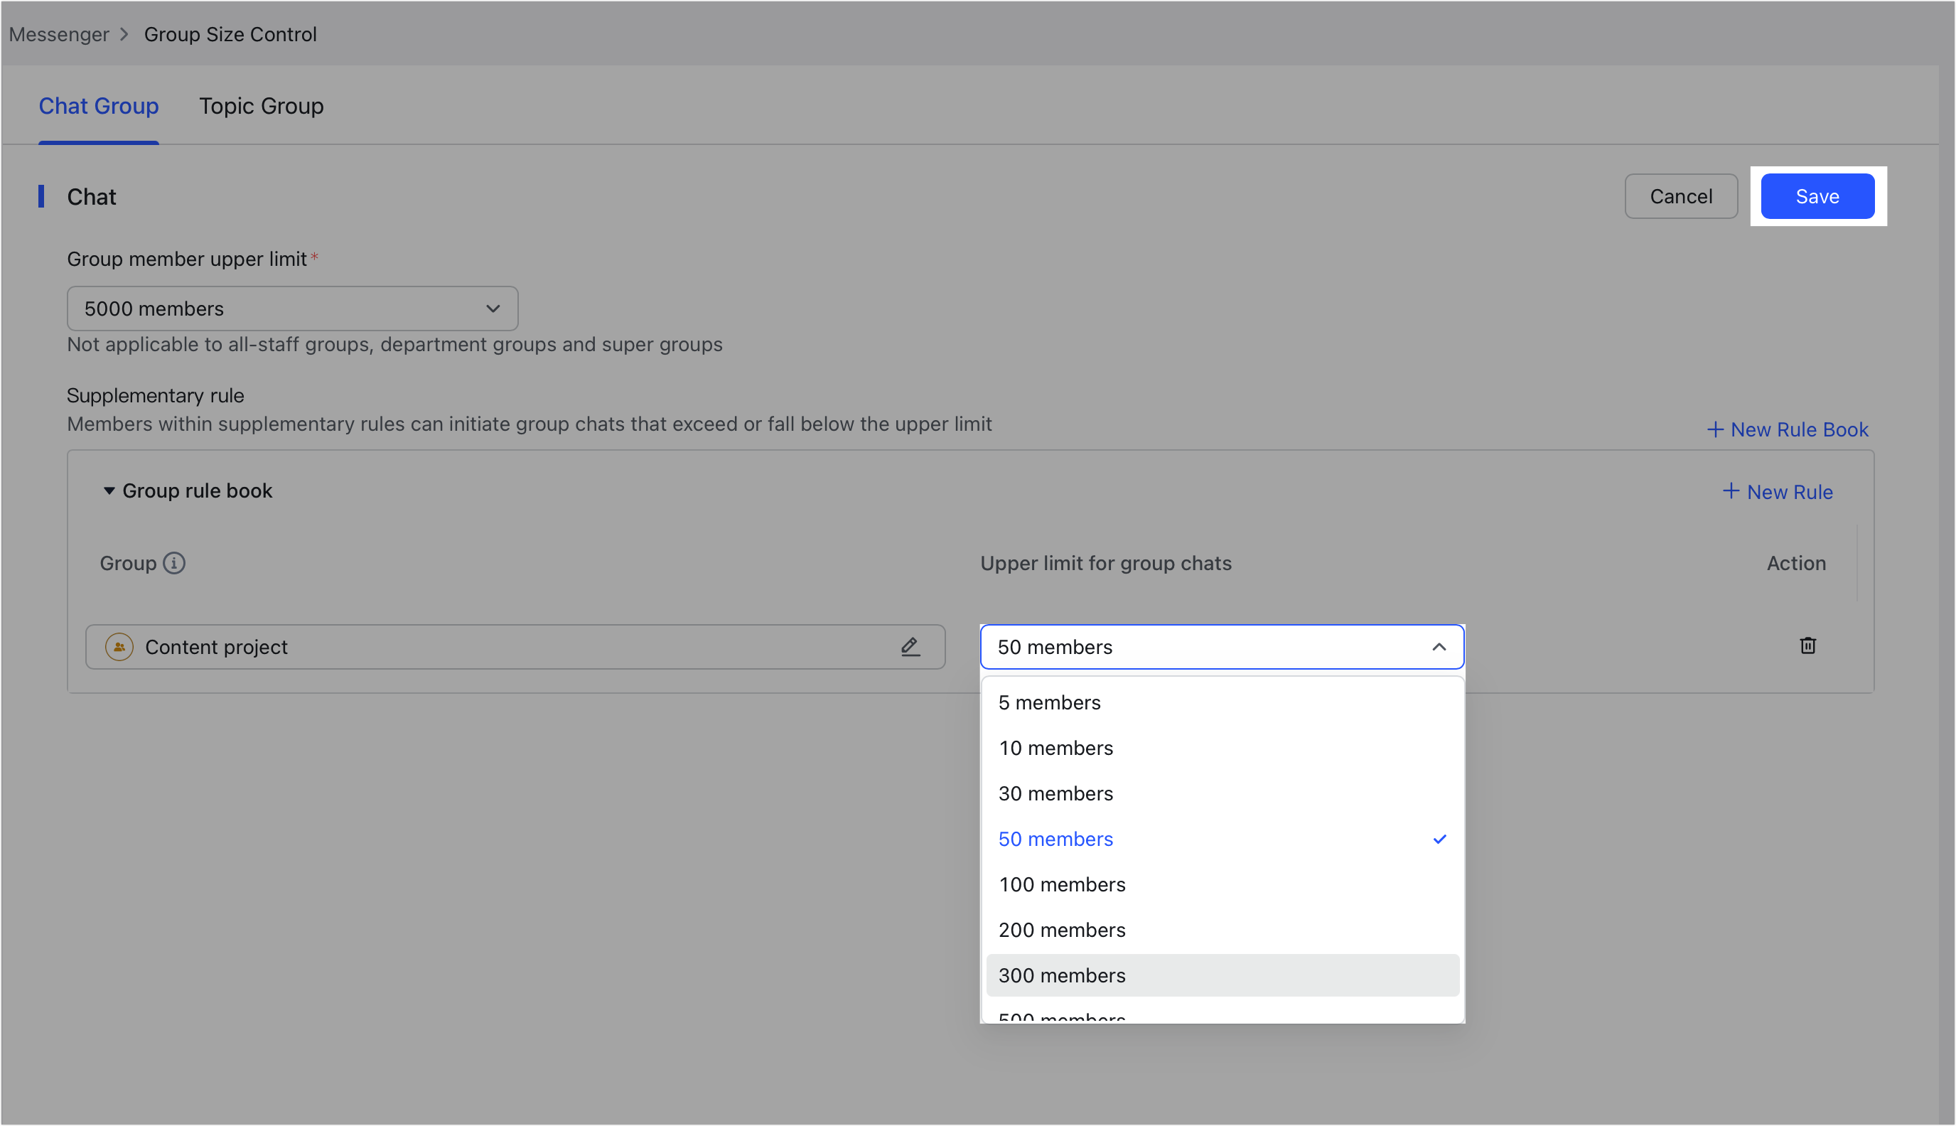Image resolution: width=1956 pixels, height=1126 pixels.
Task: Select the Chat Group tab
Action: 99,106
